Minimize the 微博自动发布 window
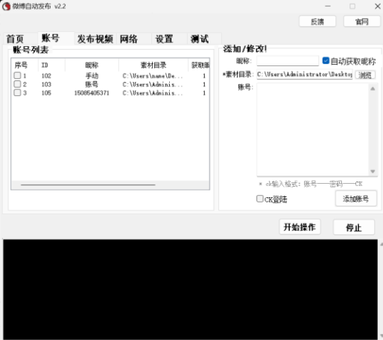The height and width of the screenshot is (340, 383). point(328,6)
